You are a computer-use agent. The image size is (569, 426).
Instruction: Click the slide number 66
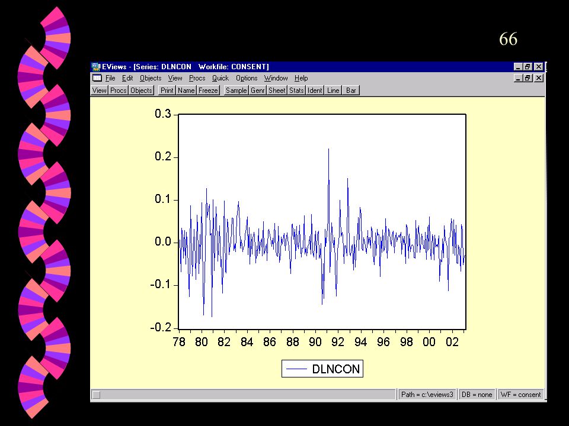pyautogui.click(x=508, y=39)
